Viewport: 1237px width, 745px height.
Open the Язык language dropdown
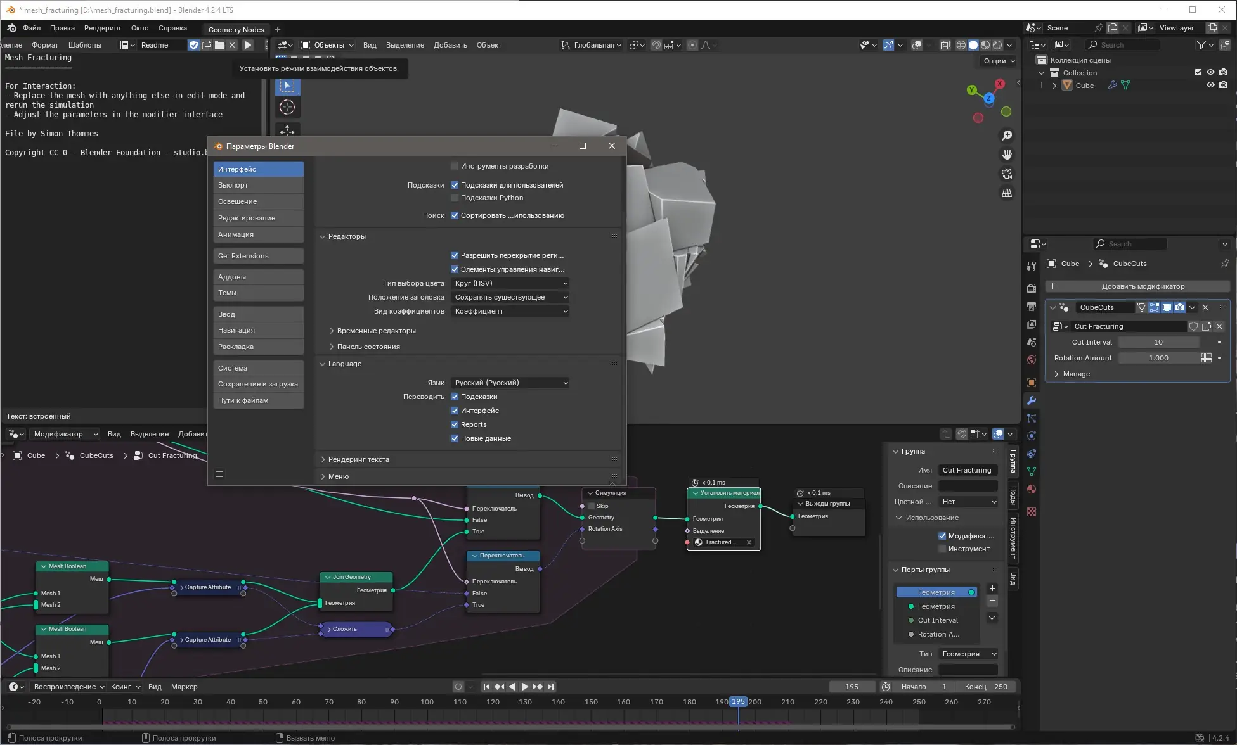510,383
